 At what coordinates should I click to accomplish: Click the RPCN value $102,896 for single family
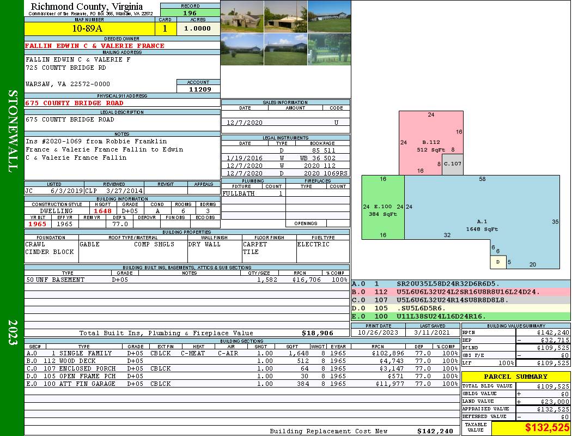pos(388,353)
